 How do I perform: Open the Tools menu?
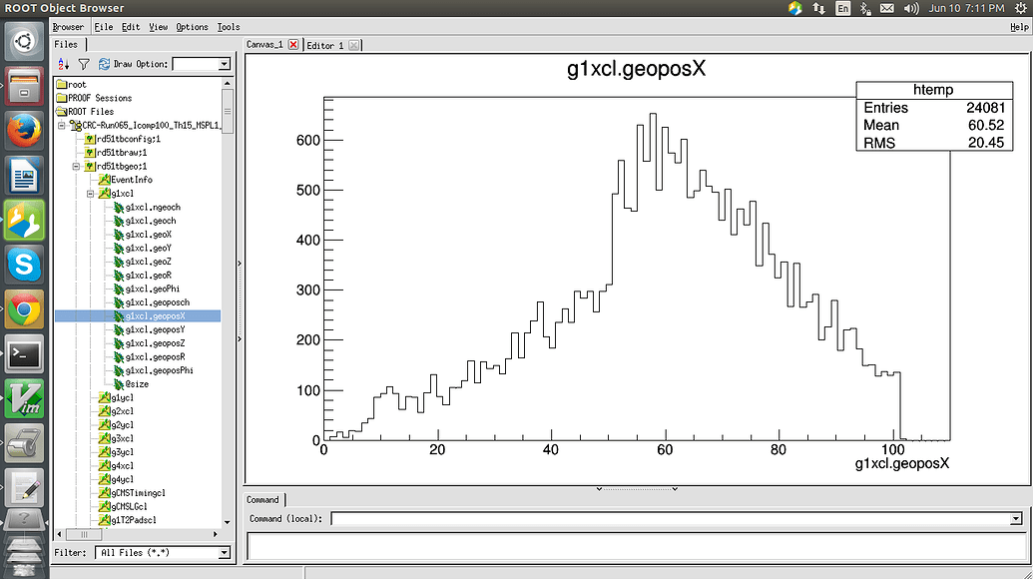click(x=228, y=27)
